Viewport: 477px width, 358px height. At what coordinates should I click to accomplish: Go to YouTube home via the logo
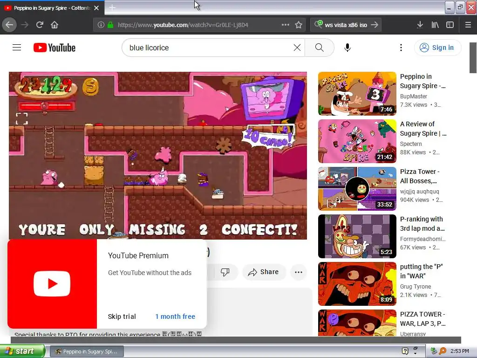coord(55,48)
